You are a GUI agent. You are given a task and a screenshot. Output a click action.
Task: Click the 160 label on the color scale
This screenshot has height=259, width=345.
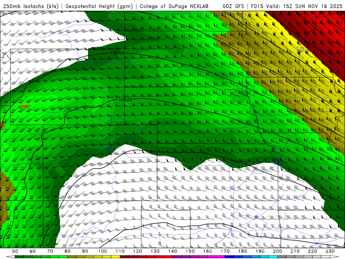207,251
